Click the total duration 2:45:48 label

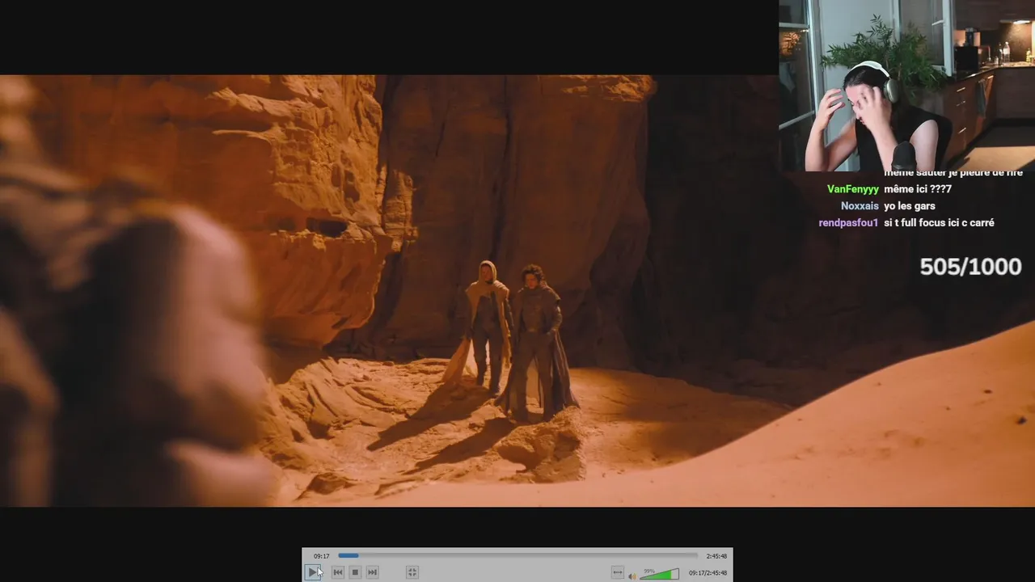click(716, 556)
